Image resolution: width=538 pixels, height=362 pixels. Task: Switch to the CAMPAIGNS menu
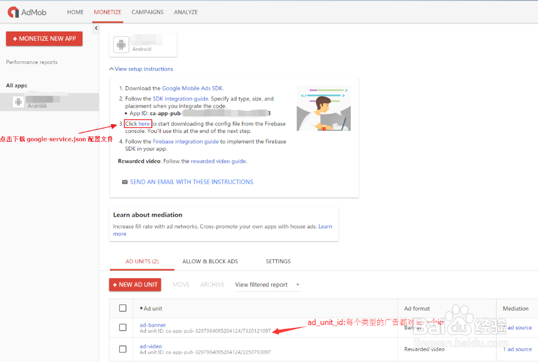147,12
